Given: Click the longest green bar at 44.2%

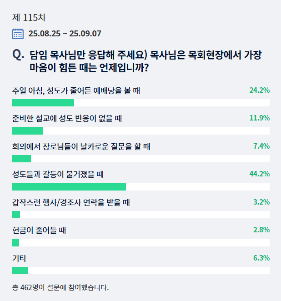Looking at the screenshot, I should pyautogui.click(x=69, y=186).
